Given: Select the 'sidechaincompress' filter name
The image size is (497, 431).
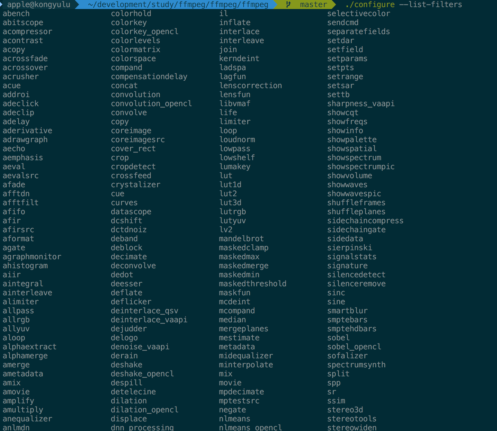Looking at the screenshot, I should tap(365, 221).
